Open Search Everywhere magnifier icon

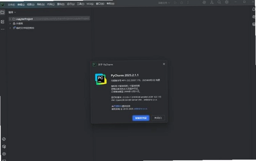(x=219, y=2)
